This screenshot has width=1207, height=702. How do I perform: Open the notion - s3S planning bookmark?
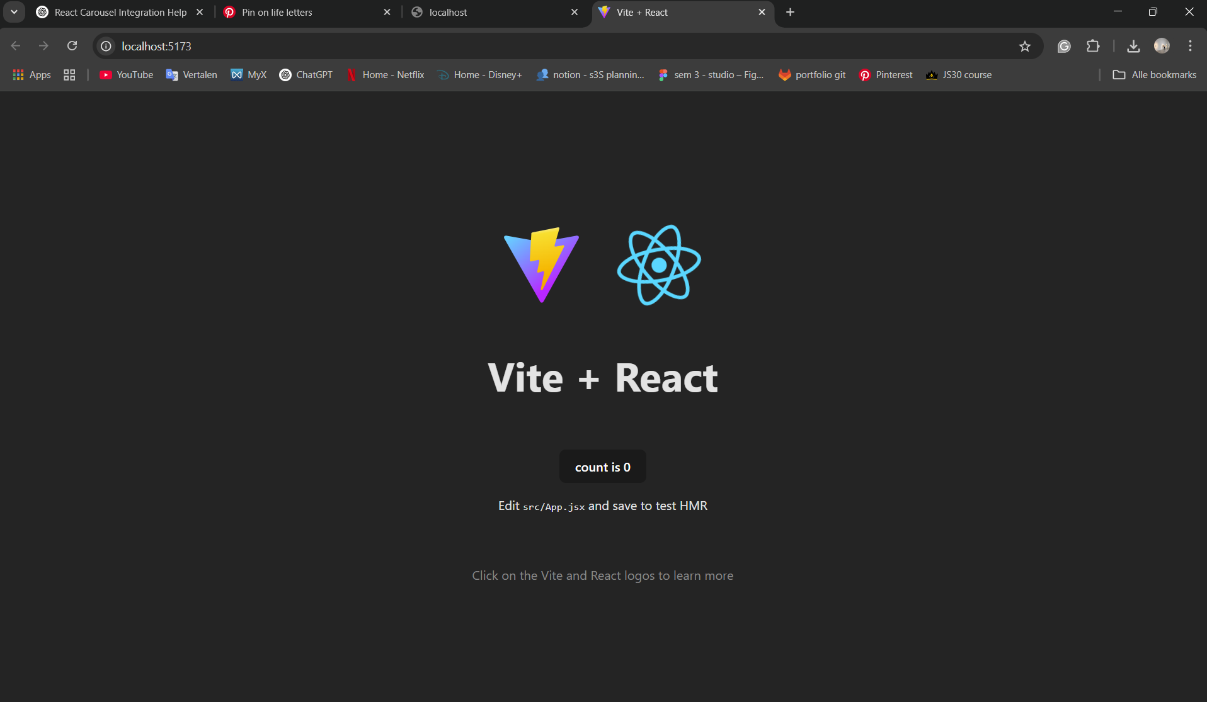590,75
